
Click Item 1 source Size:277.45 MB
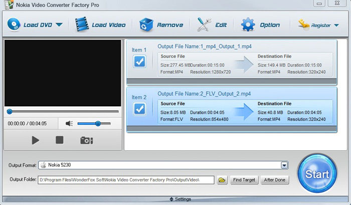click(x=175, y=65)
